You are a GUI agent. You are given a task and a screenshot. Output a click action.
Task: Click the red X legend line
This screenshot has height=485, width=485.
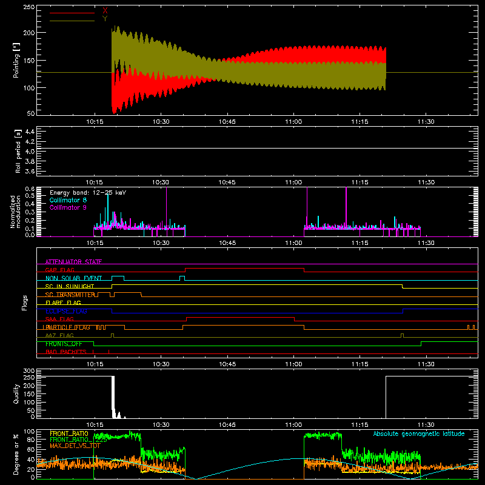tap(72, 13)
